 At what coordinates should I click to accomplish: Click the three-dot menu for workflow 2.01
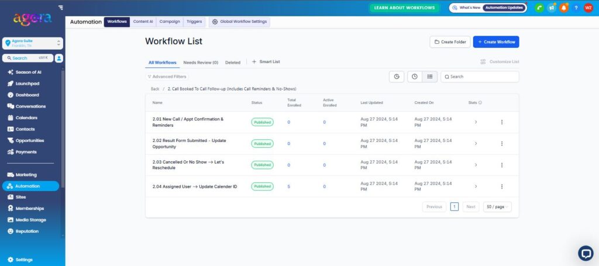pos(501,122)
